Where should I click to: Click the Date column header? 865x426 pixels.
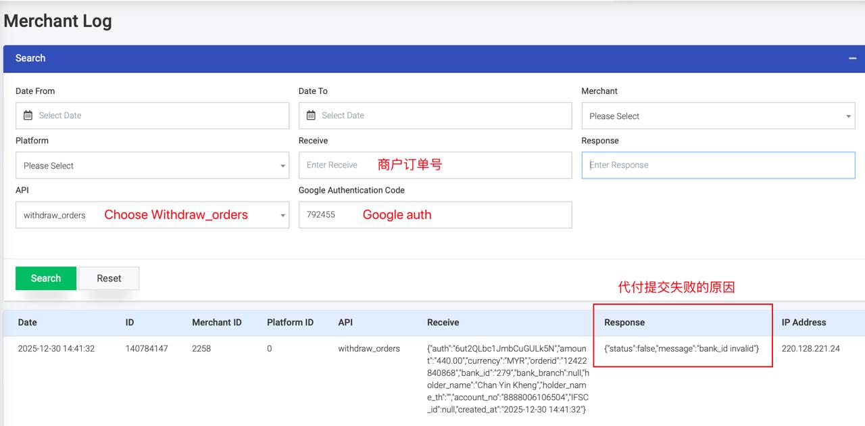(x=28, y=323)
